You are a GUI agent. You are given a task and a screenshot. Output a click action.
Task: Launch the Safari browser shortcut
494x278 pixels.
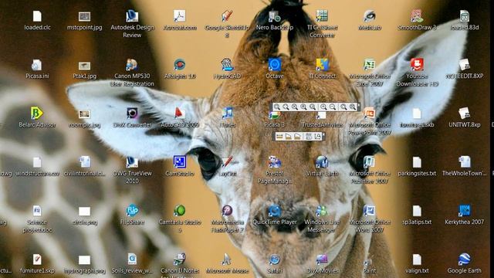275,259
